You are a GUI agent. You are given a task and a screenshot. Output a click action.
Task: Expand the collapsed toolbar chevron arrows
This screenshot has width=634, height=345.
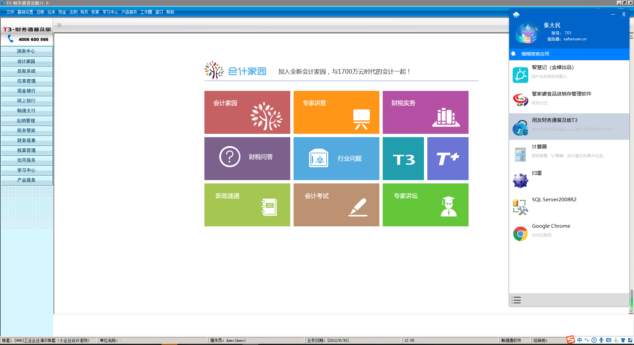[x=59, y=25]
